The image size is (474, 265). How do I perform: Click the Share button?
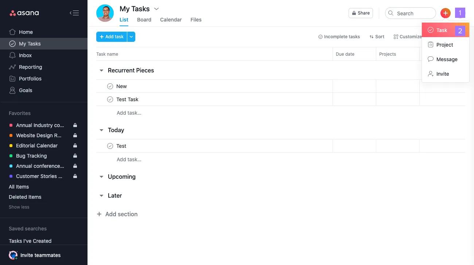361,13
